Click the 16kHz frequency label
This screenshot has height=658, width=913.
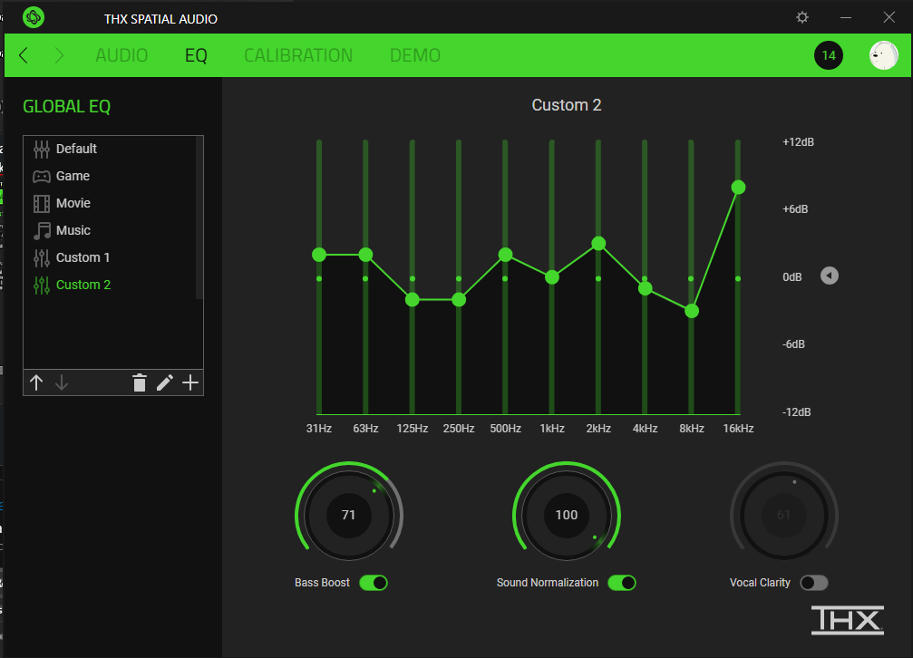[738, 429]
